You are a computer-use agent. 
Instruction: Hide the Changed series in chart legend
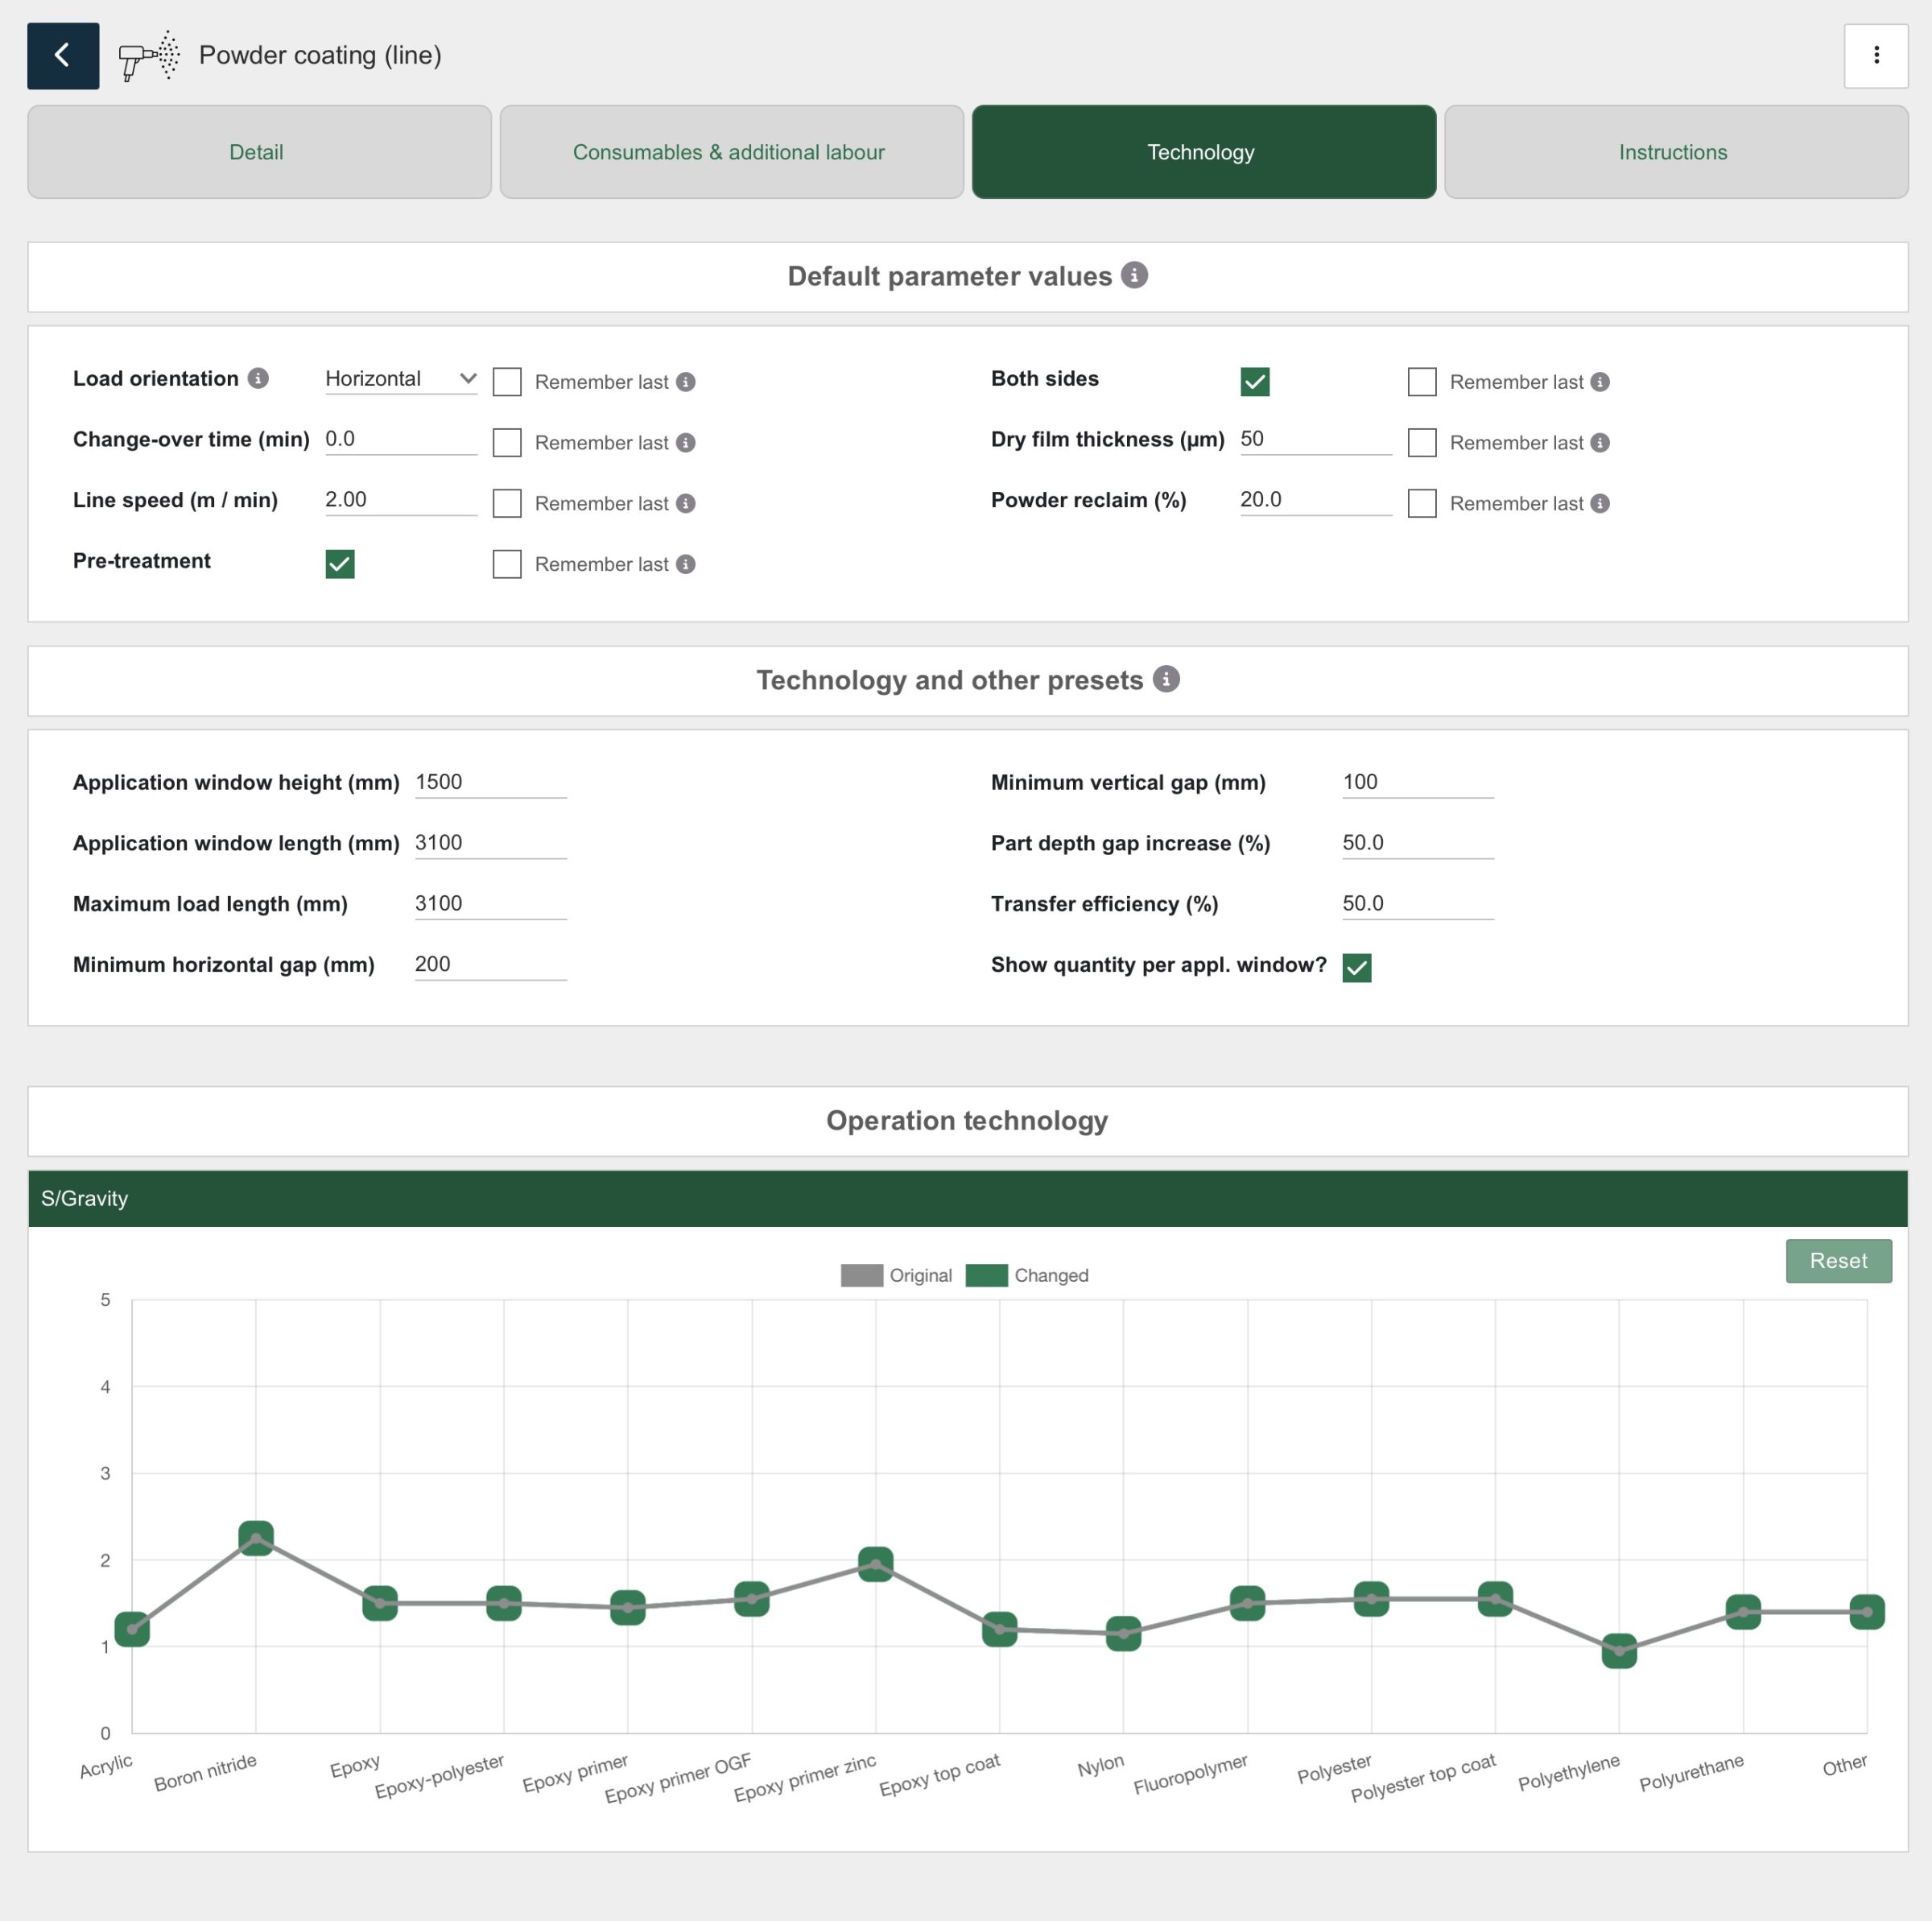[x=1027, y=1275]
